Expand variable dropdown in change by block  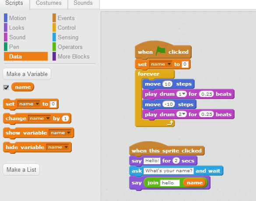(39, 118)
